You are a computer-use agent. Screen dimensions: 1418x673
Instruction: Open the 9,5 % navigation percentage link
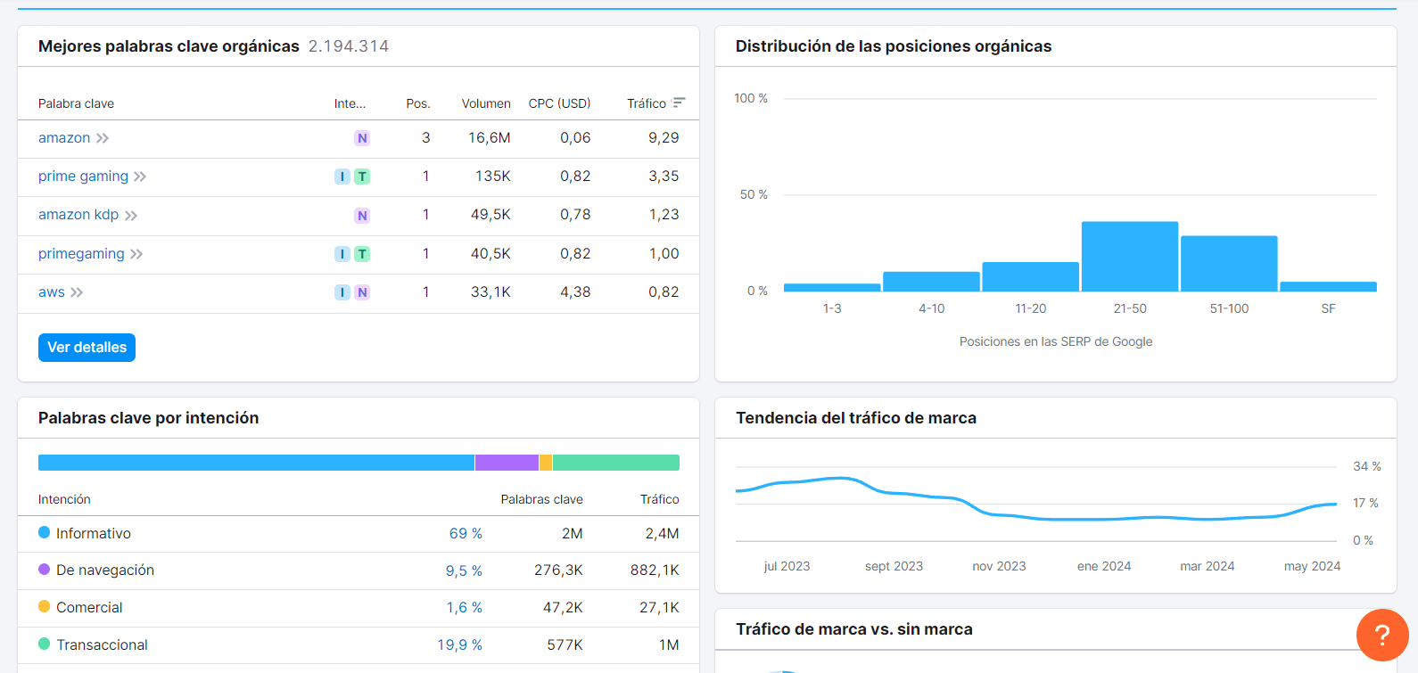464,570
